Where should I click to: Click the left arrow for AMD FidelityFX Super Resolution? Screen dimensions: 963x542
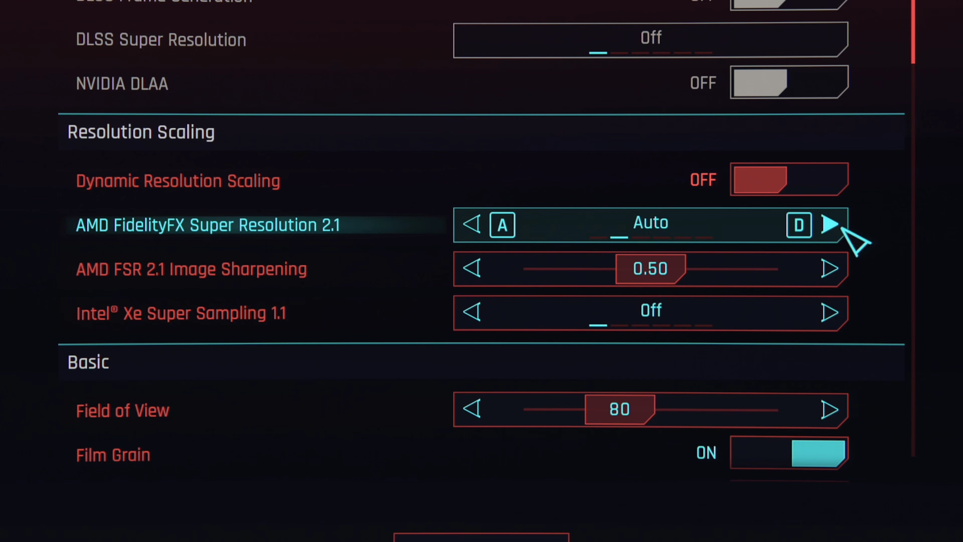tap(471, 224)
